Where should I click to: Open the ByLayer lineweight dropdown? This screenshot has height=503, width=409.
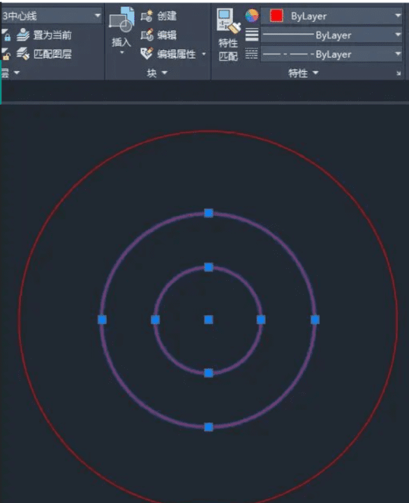pos(332,35)
